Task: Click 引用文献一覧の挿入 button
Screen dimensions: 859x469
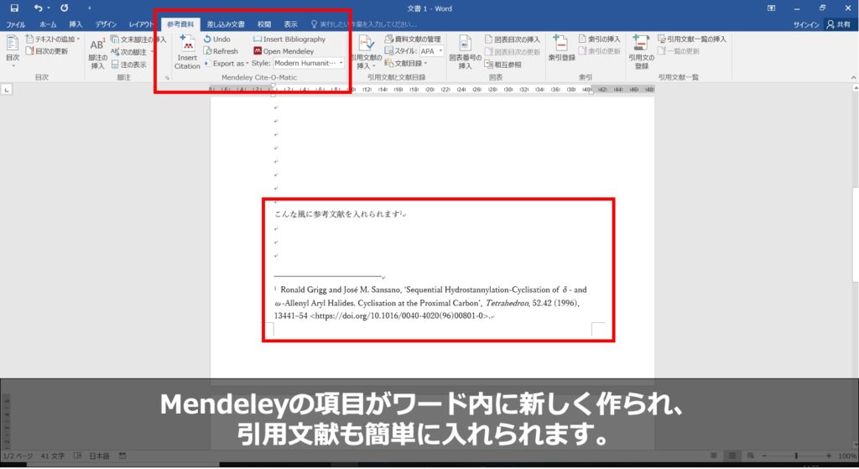Action: point(692,39)
